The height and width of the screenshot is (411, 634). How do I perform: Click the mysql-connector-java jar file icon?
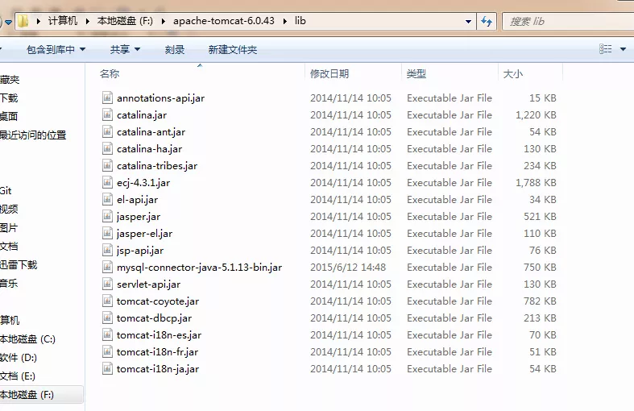[x=108, y=267]
